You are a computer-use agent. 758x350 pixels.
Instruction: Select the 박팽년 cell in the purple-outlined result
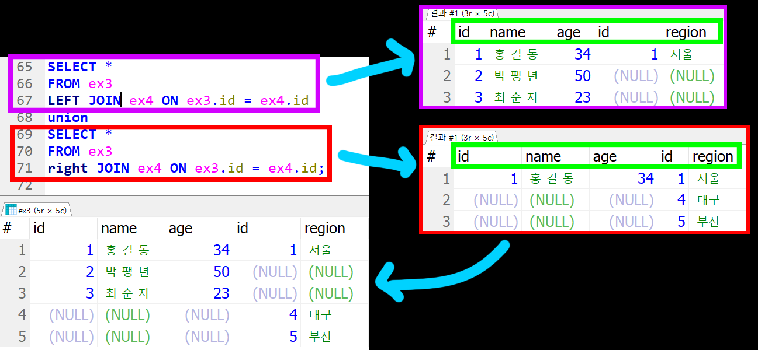(515, 76)
